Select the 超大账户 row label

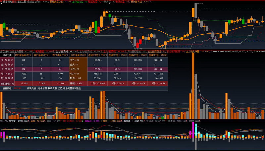pos(7,64)
